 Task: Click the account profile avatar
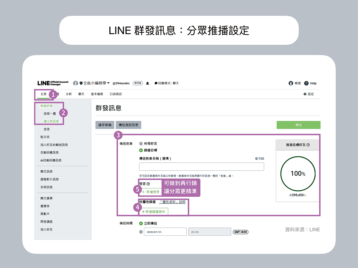click(76, 83)
